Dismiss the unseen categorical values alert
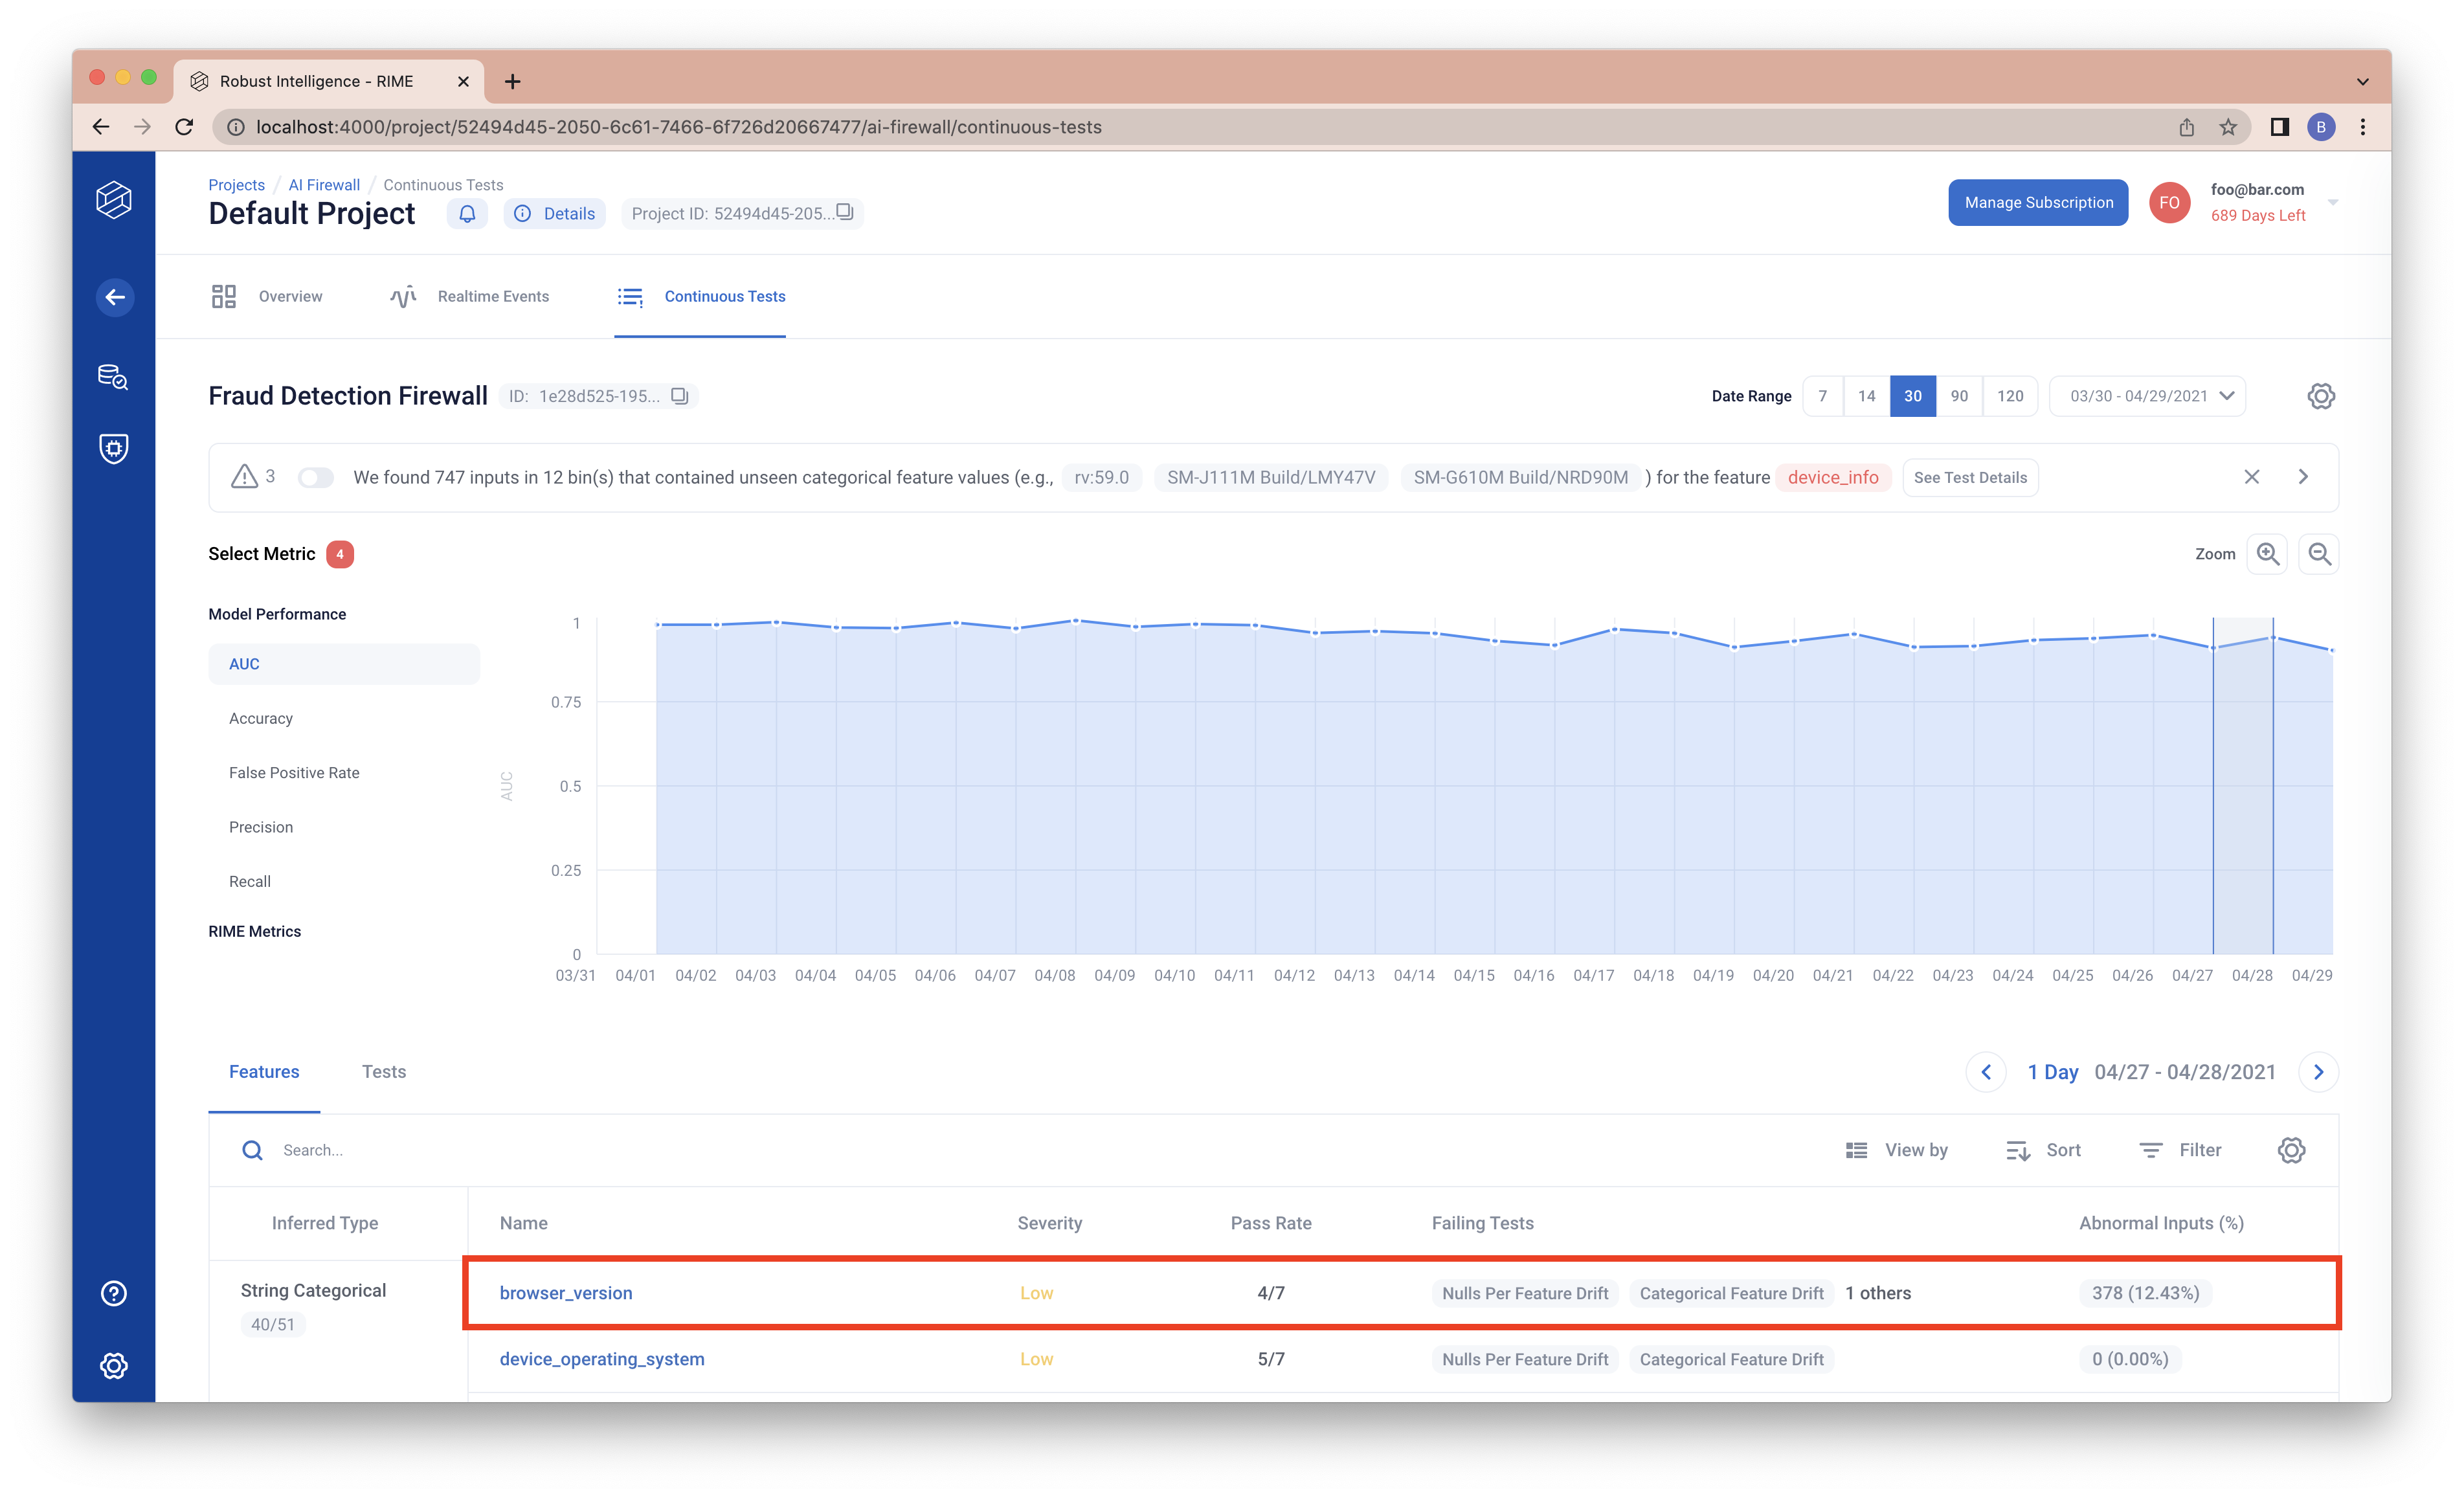The width and height of the screenshot is (2464, 1498). (2251, 477)
